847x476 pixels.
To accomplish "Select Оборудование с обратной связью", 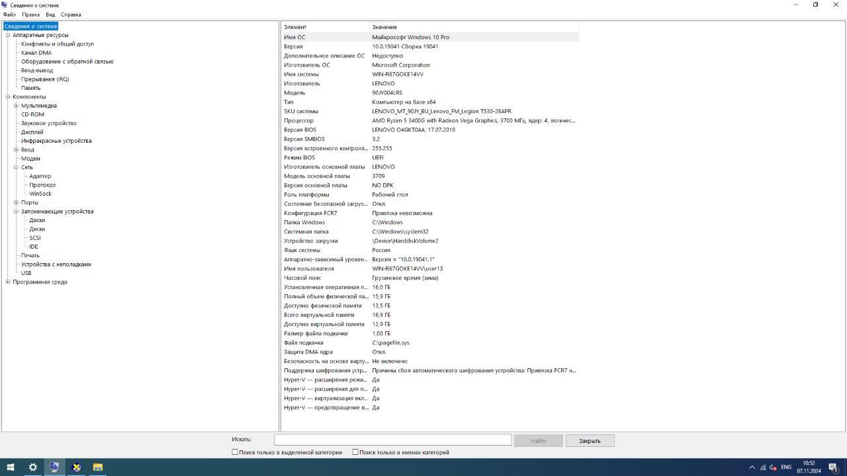I will pos(67,61).
